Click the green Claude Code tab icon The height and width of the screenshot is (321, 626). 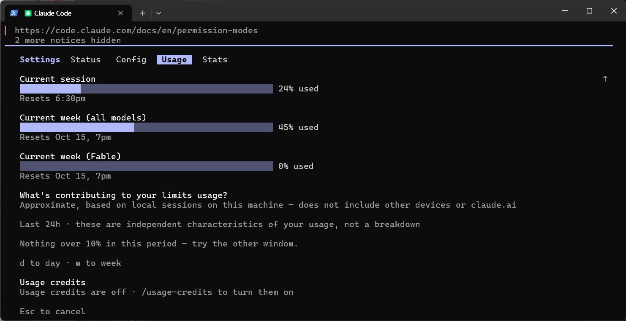coord(28,13)
